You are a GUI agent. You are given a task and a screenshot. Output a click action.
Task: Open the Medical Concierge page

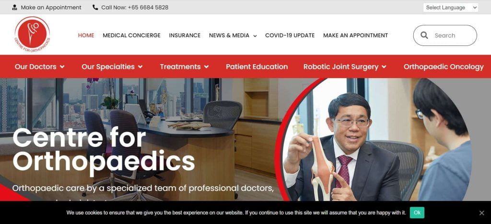pyautogui.click(x=131, y=35)
